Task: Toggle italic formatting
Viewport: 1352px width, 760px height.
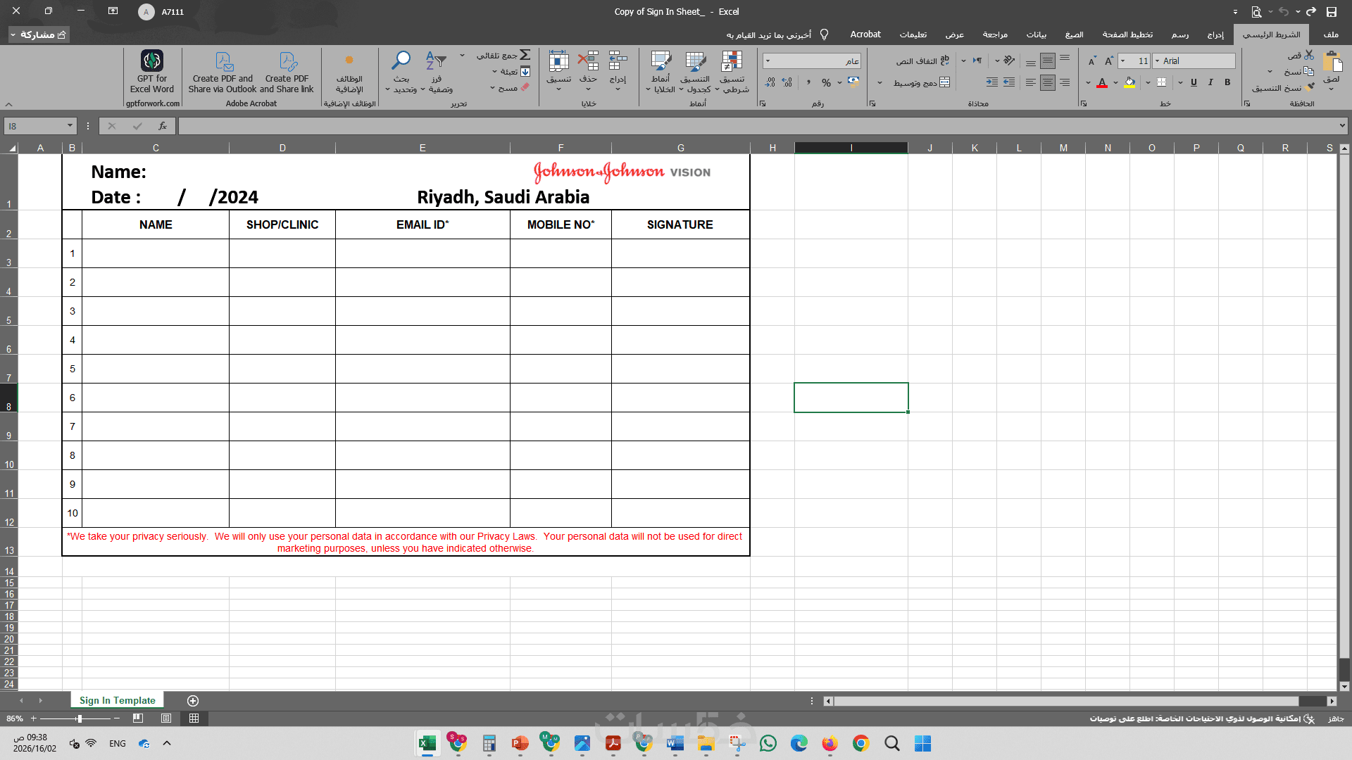Action: pos(1210,82)
